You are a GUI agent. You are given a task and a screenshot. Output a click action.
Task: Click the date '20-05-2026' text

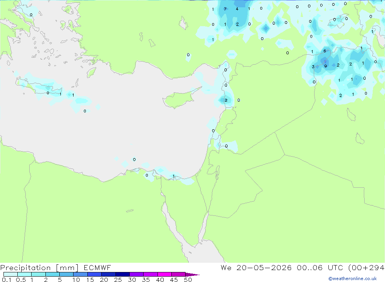click(x=264, y=267)
